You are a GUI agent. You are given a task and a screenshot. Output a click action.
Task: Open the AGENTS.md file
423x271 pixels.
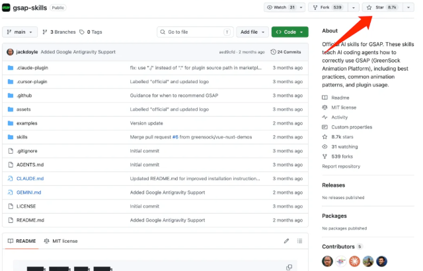coord(30,165)
